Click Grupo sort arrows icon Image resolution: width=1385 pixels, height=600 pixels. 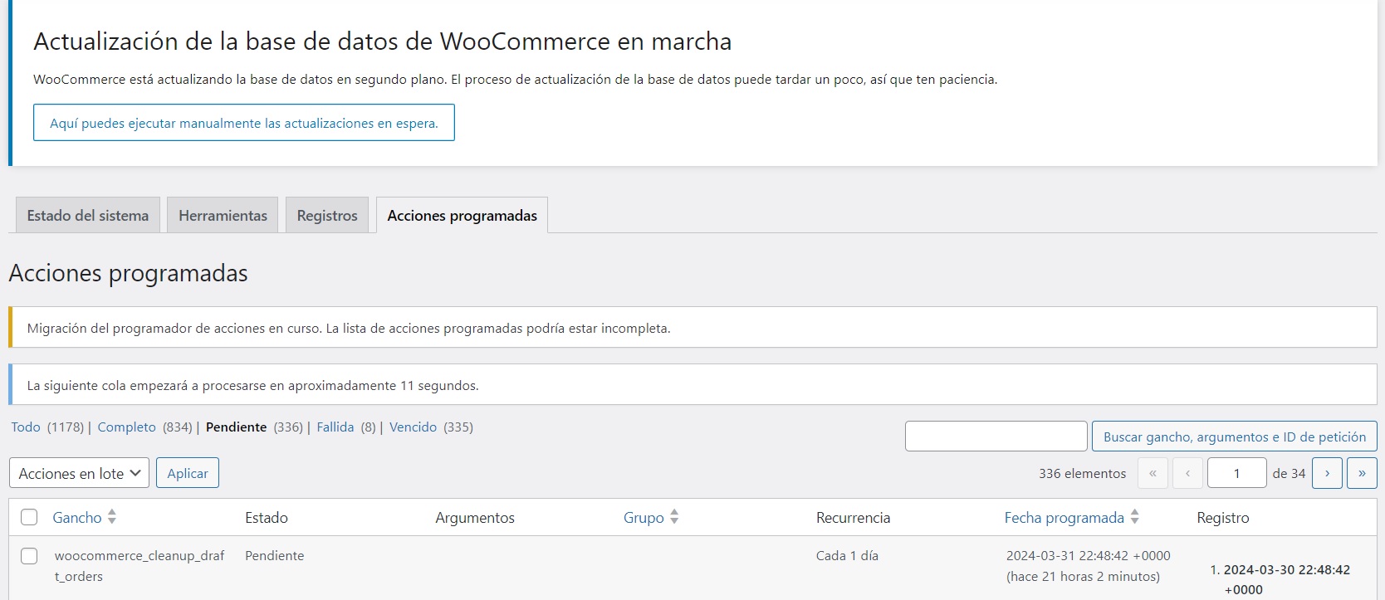(674, 517)
